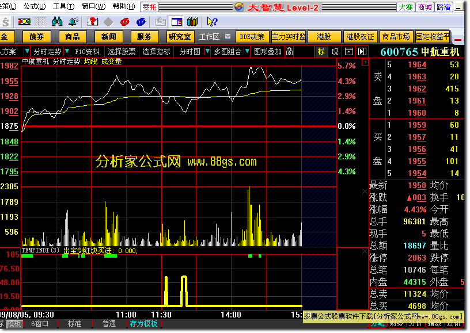The image size is (470, 333).
Task: Click the red circular info icon
Action: (x=124, y=22)
